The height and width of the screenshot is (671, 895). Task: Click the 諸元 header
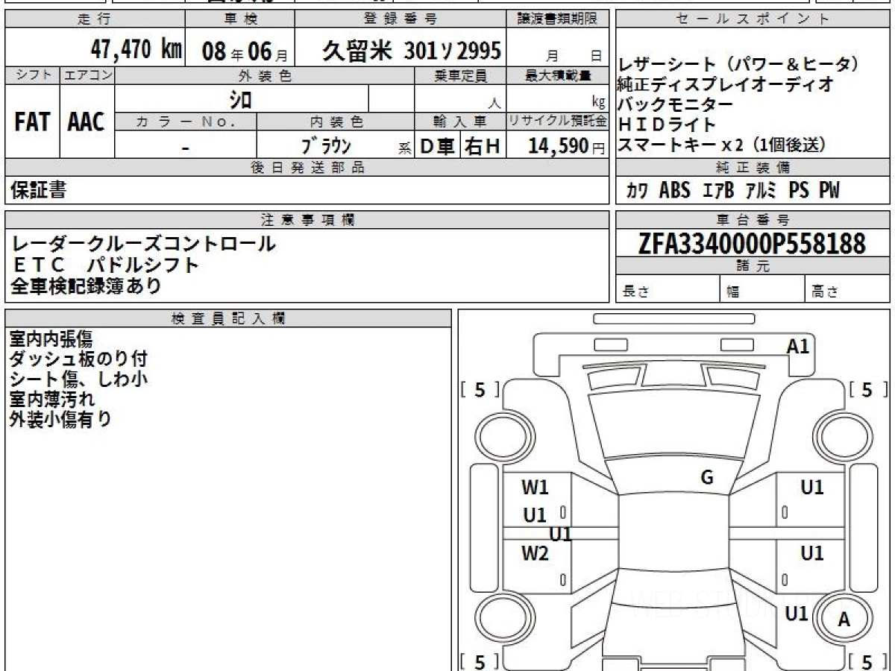tap(752, 266)
